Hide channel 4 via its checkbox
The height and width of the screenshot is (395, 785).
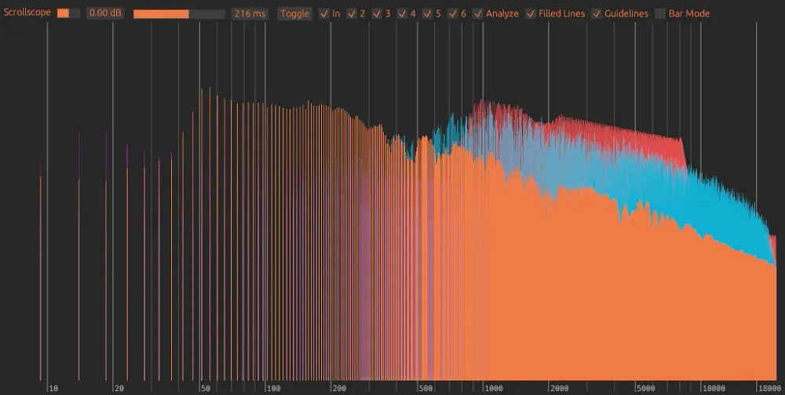[401, 13]
